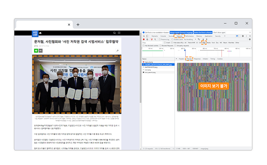Expand the more DevTools tabs chevron
Viewport: 267px width, 165px height.
[225, 36]
